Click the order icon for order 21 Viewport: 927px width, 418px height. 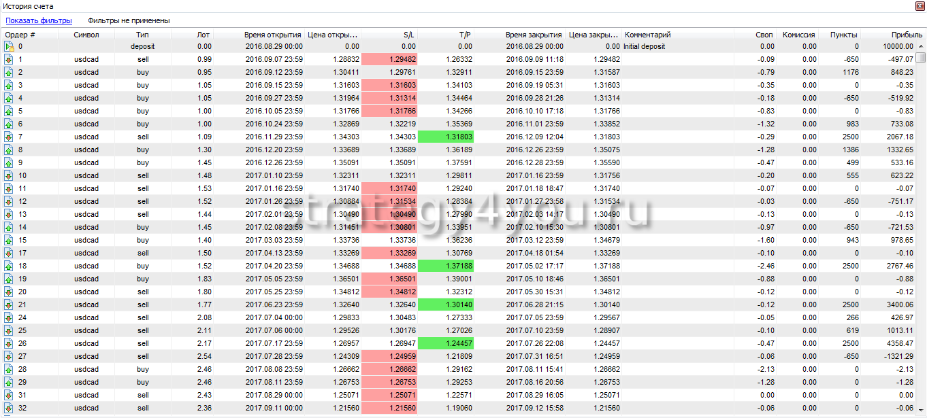(9, 304)
